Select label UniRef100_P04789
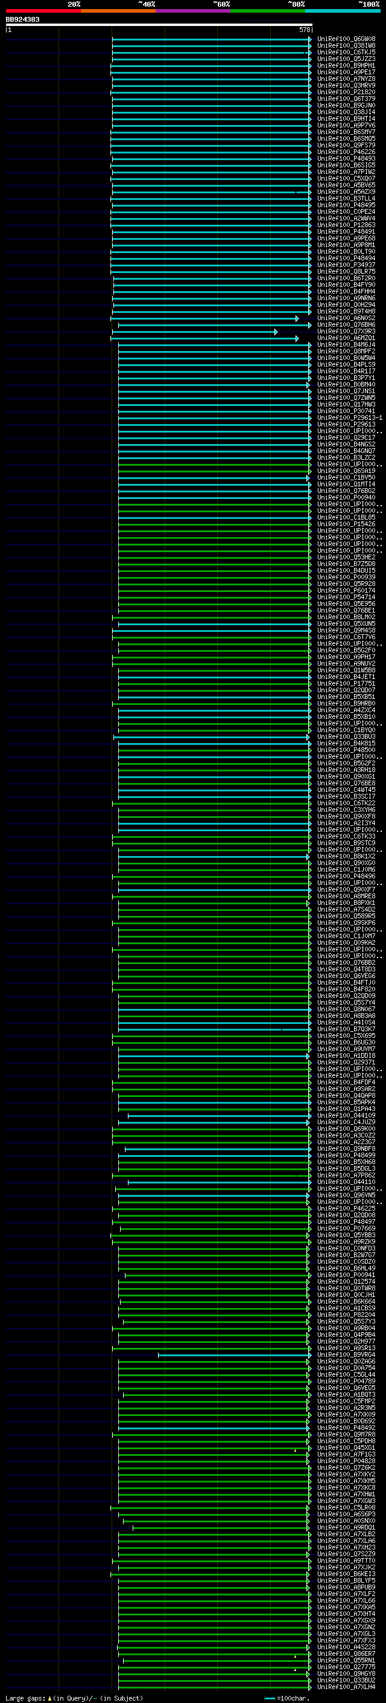 346,1382
